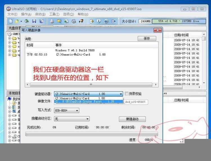Expand the 'b' folder in disc tree
The width and height of the screenshot is (211, 161).
pyautogui.click(x=9, y=38)
